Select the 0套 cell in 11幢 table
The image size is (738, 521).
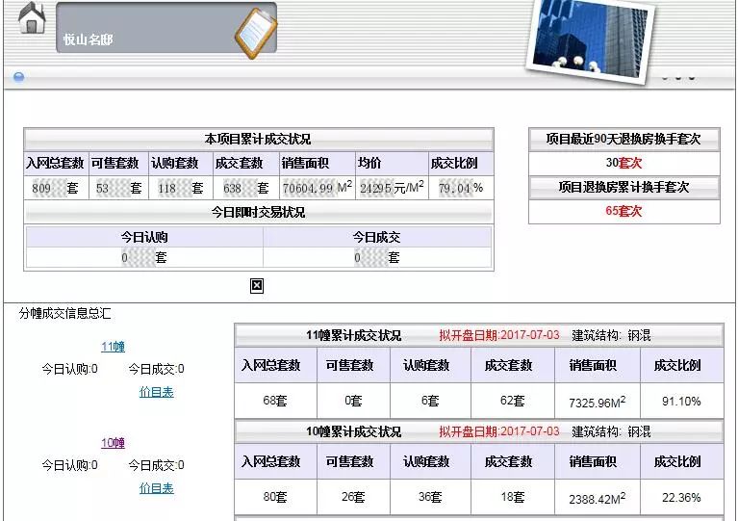click(353, 401)
